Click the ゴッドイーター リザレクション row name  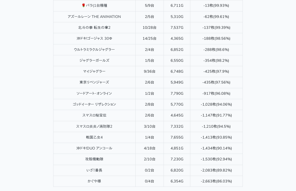94,104
